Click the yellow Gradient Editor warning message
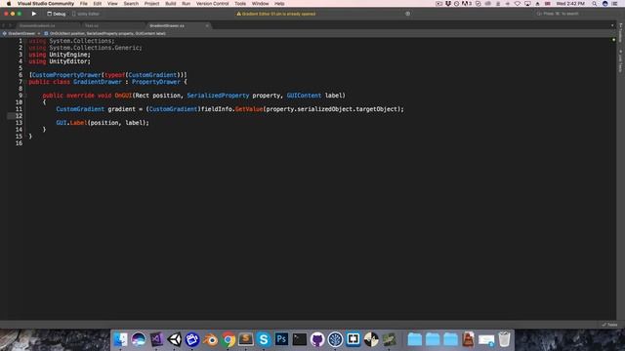Viewport: 625px width, 351px height. coord(278,14)
